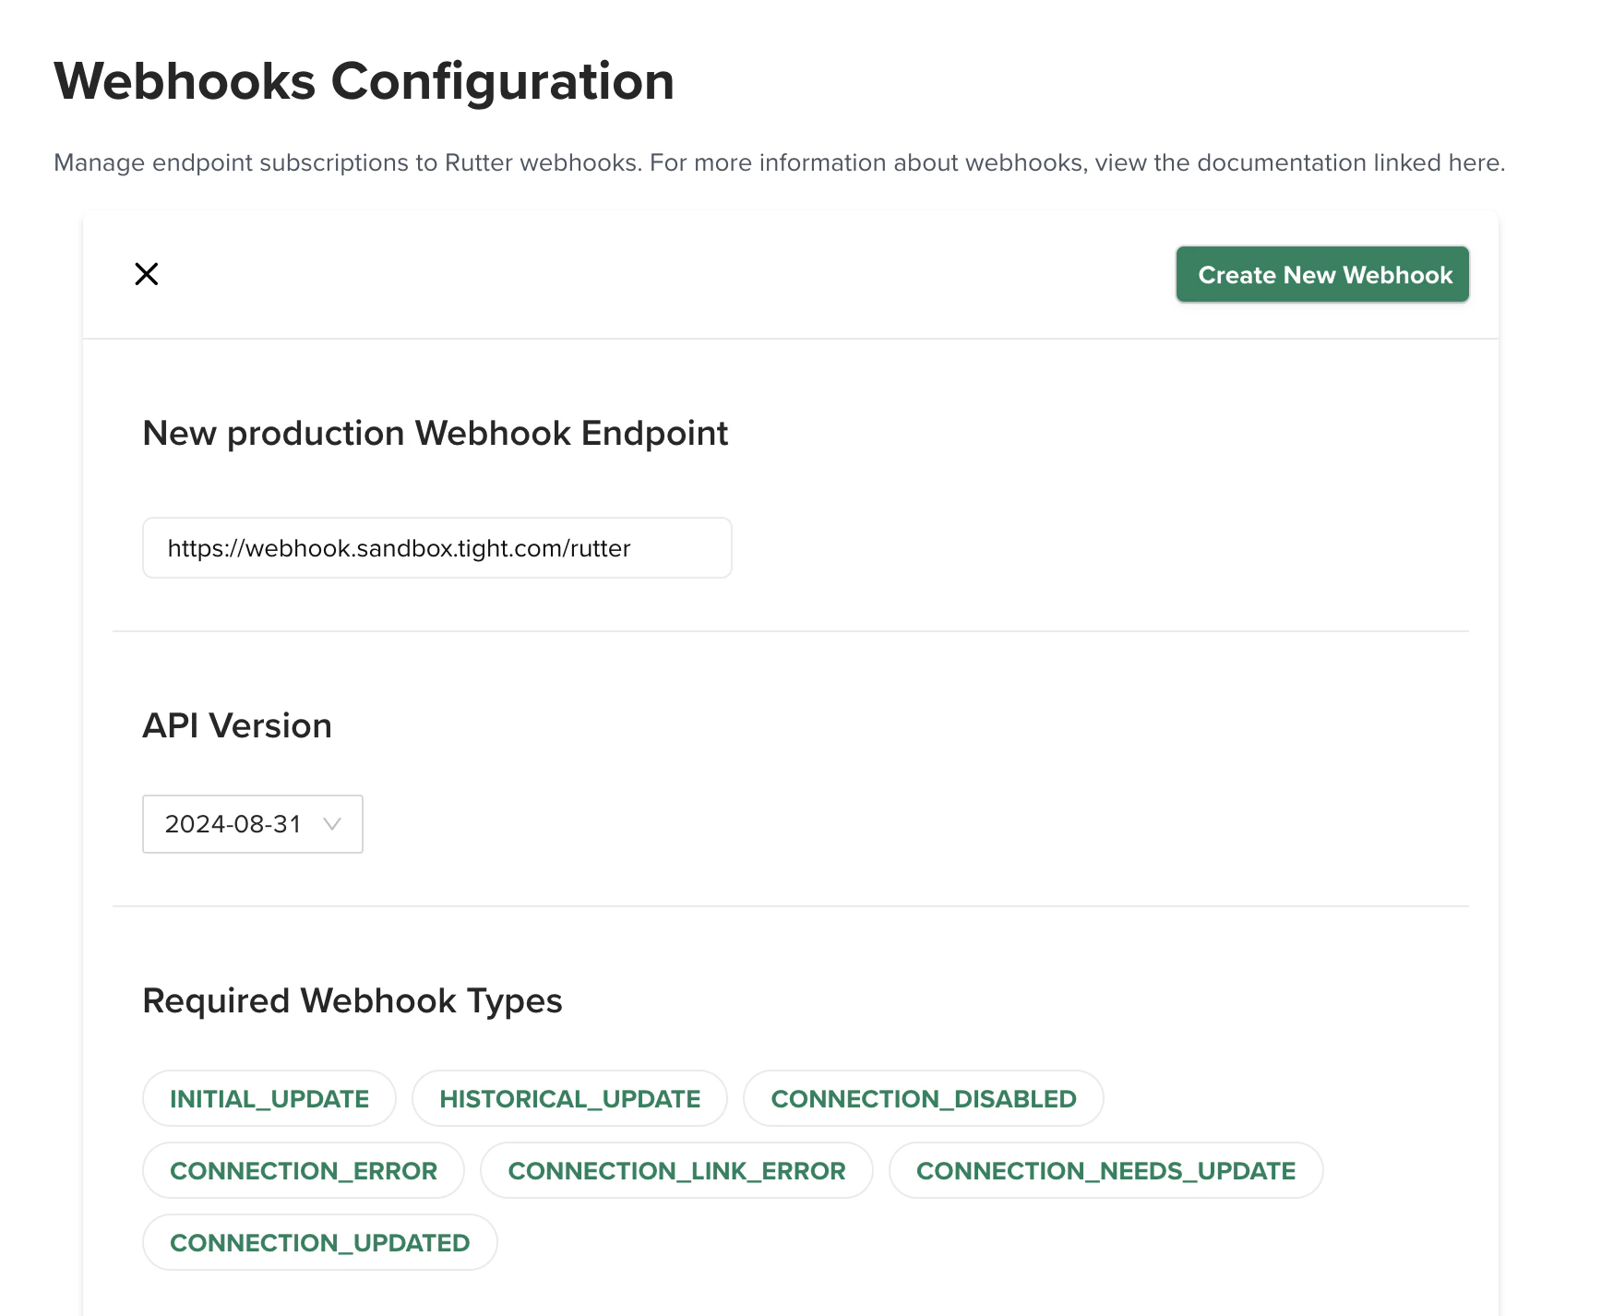Select the CONNECTION_UPDATED webhook type
This screenshot has width=1613, height=1316.
point(319,1242)
